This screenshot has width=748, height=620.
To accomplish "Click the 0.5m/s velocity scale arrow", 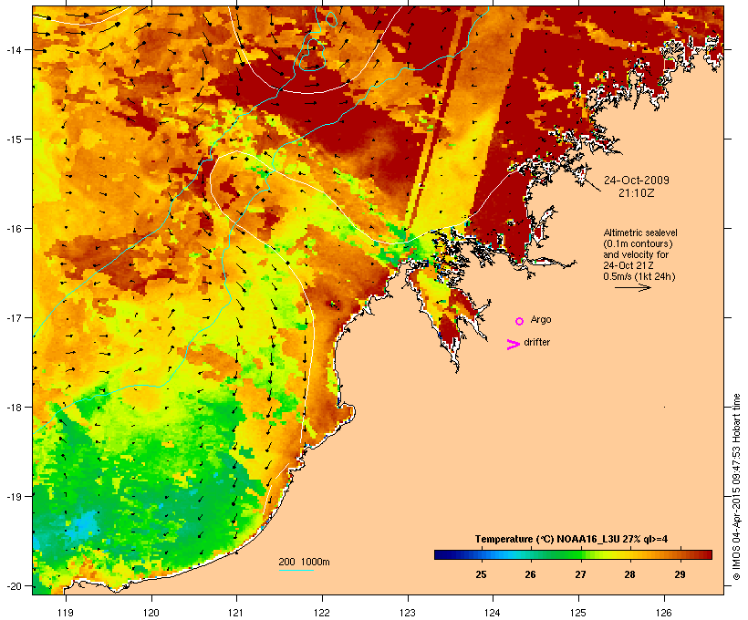I will pos(632,287).
